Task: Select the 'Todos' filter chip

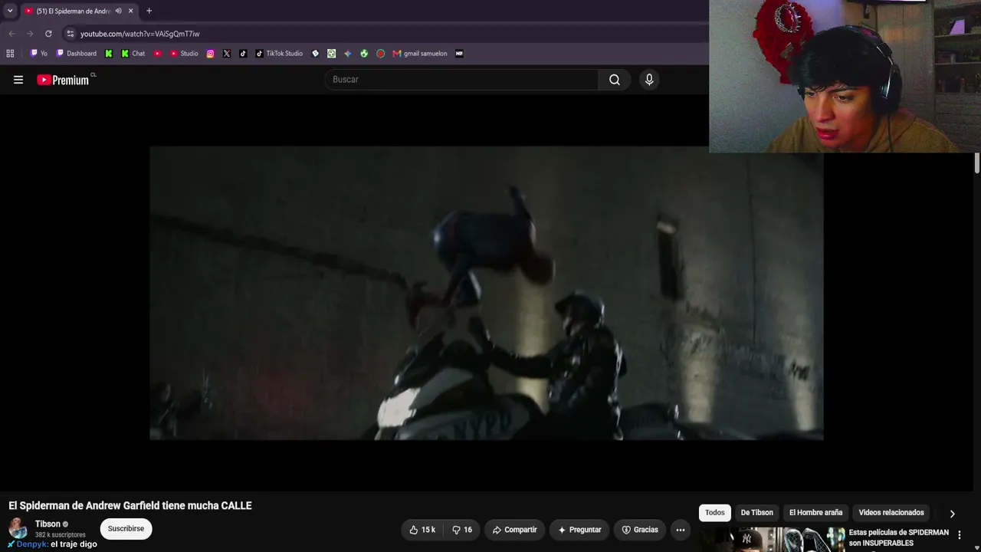Action: (715, 513)
